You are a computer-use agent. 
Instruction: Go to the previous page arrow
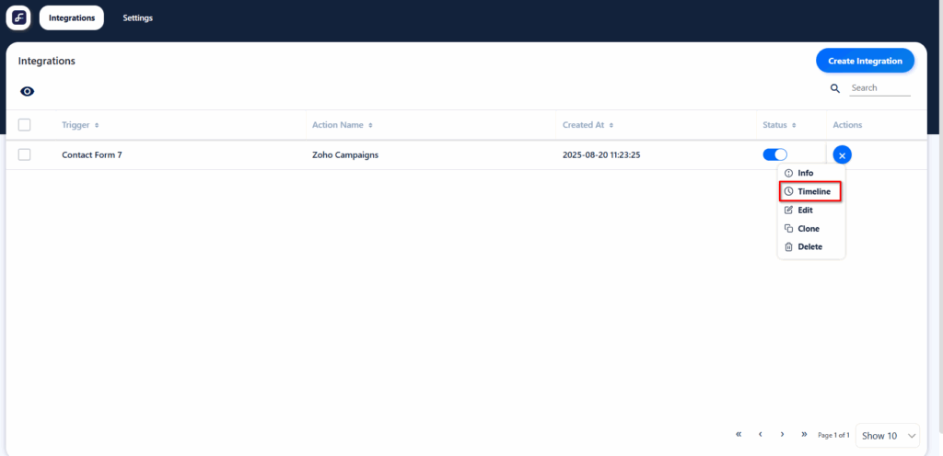click(760, 434)
